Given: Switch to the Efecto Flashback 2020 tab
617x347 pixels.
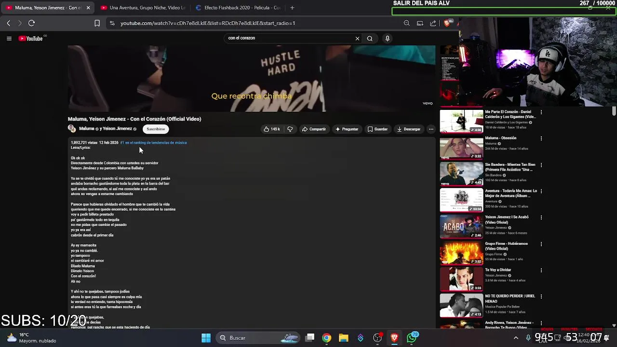Looking at the screenshot, I should (238, 8).
